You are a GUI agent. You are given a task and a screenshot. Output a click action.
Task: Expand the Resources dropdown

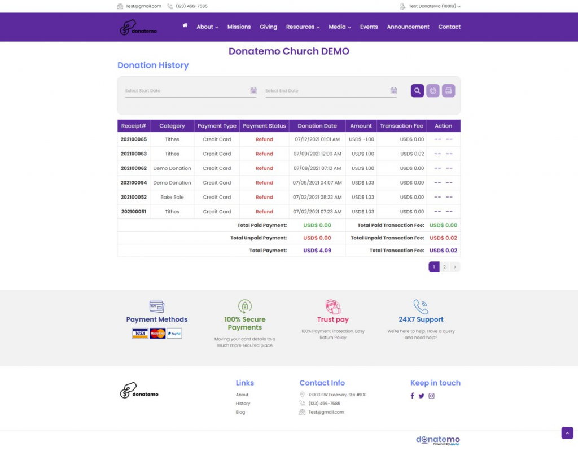click(x=303, y=27)
